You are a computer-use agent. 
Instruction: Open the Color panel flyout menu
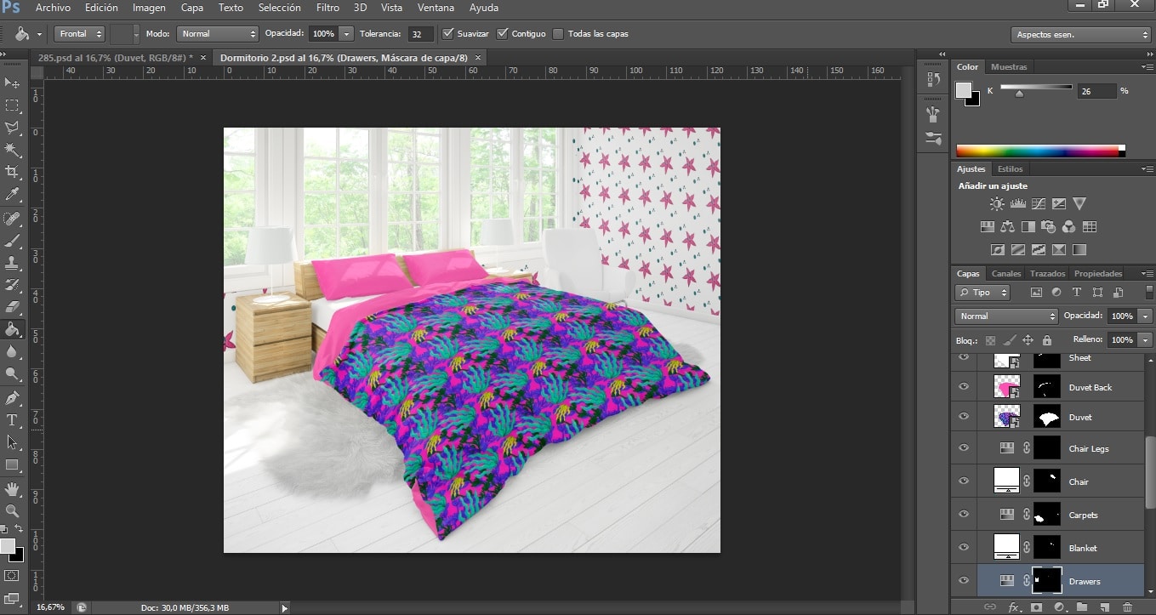tap(1147, 67)
